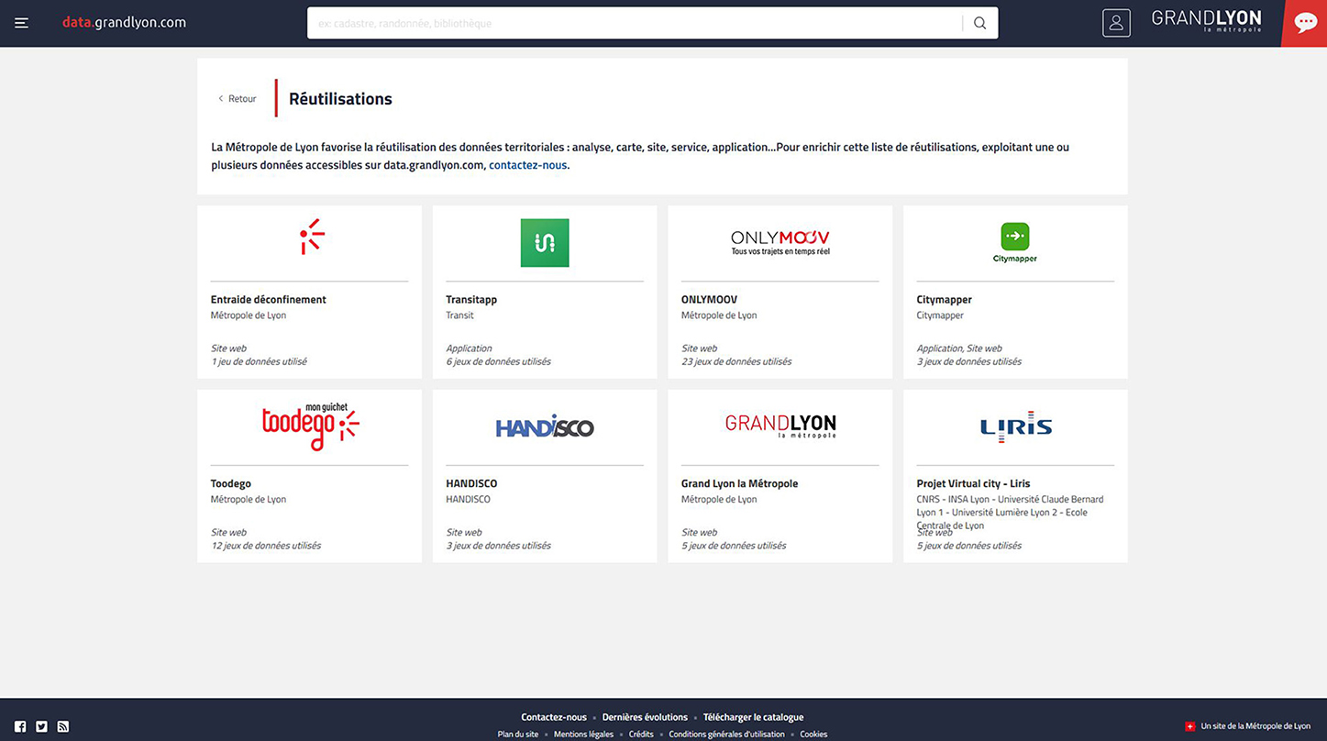Viewport: 1327px width, 741px height.
Task: Click the ONLYMOOV logo image
Action: coord(780,242)
